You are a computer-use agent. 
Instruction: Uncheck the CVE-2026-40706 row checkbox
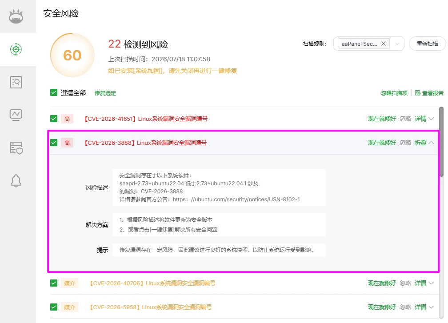(x=54, y=283)
